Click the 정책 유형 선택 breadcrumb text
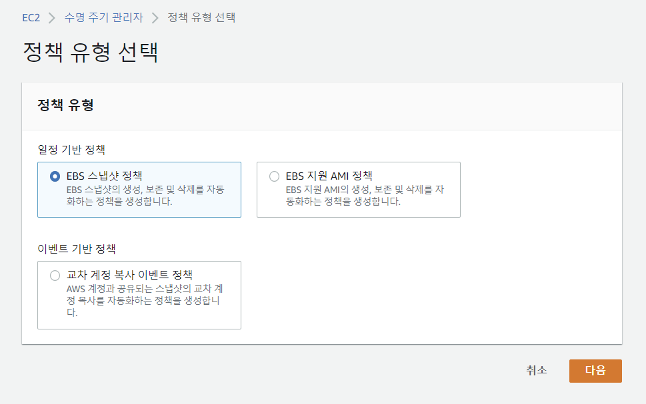The height and width of the screenshot is (404, 646). coord(201,18)
